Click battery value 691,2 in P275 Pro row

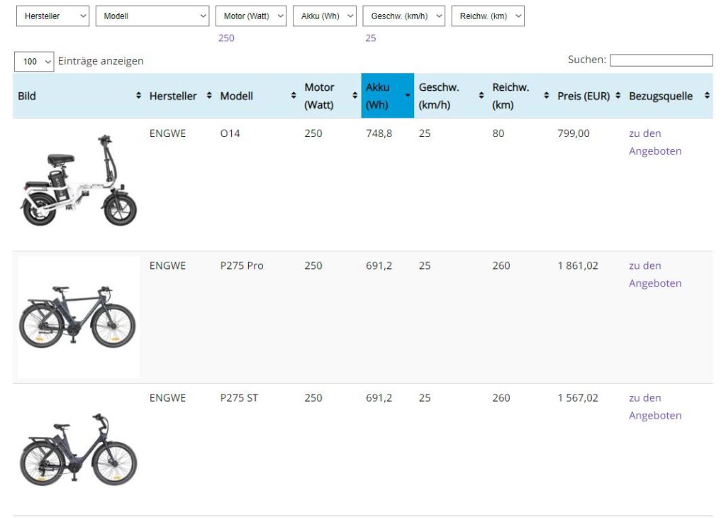click(379, 265)
